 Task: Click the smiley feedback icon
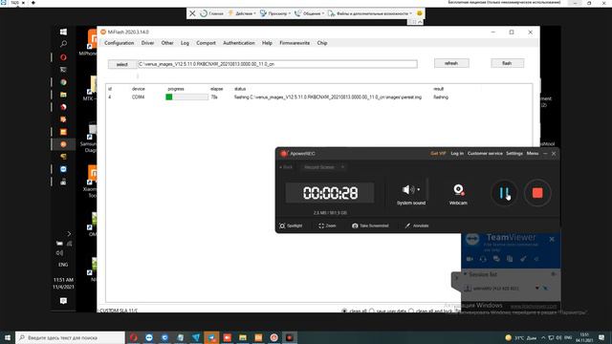pyautogui.click(x=419, y=13)
